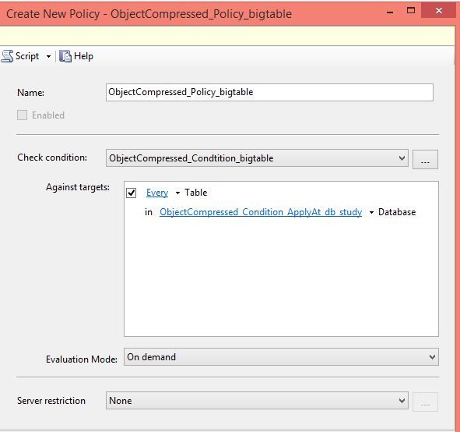Viewport: 460px width, 432px height.
Task: Click the Script scroll icon
Action: coord(7,56)
